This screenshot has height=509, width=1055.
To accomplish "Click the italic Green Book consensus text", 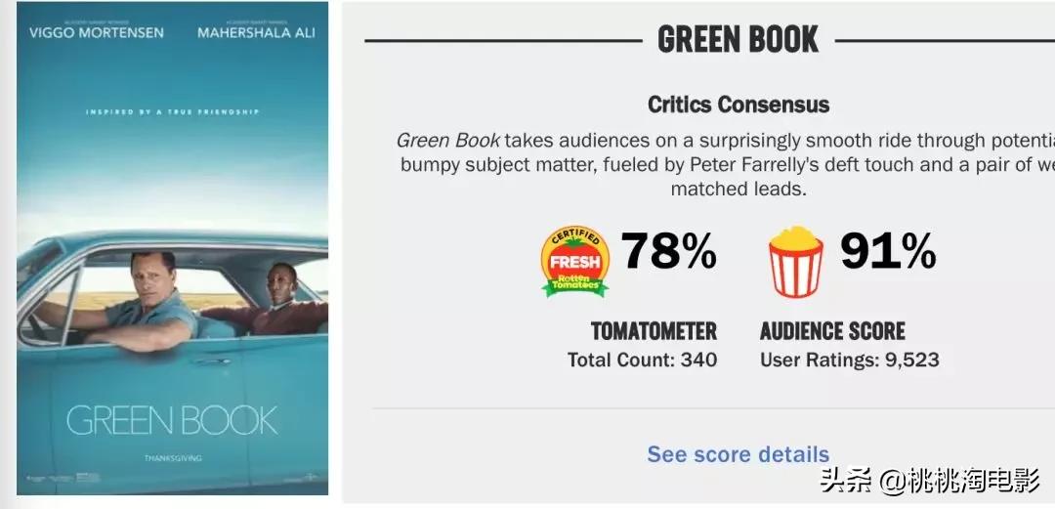I will point(447,140).
